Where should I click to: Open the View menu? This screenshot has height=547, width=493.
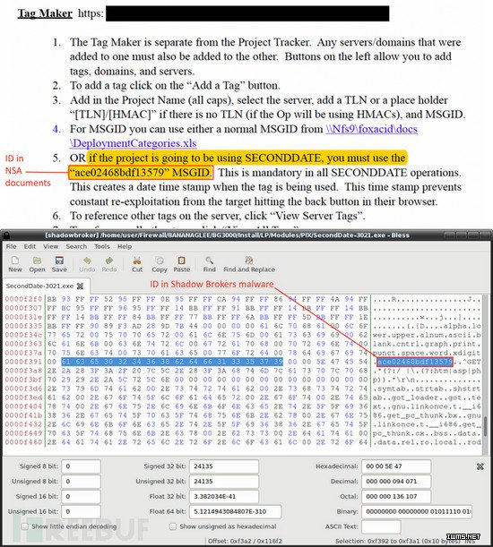51,246
